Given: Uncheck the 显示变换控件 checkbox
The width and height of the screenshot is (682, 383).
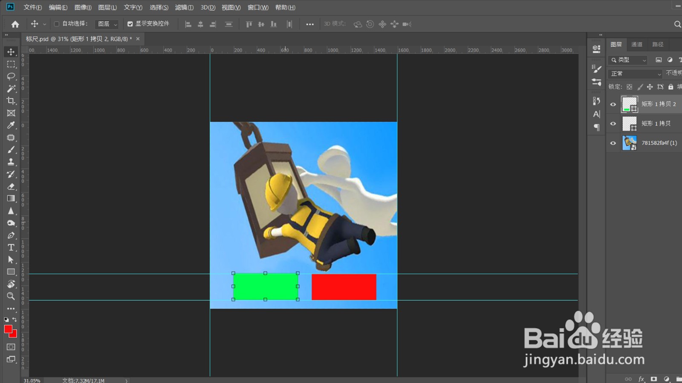Looking at the screenshot, I should coord(130,24).
